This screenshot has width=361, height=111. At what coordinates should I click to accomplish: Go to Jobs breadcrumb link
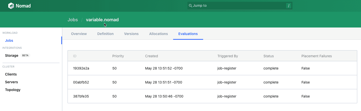tap(73, 20)
